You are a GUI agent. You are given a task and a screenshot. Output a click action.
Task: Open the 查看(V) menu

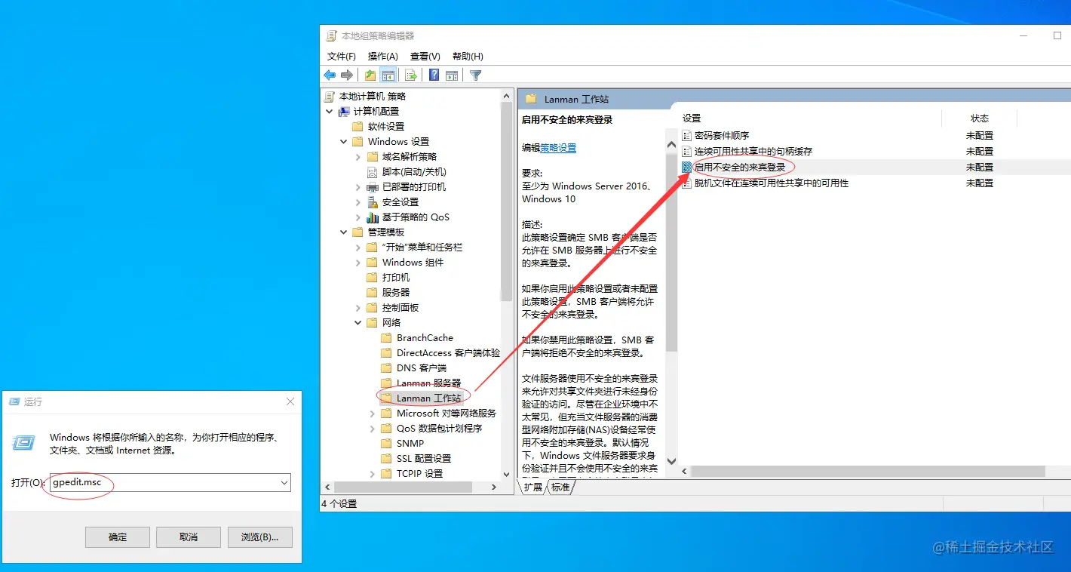pos(425,57)
